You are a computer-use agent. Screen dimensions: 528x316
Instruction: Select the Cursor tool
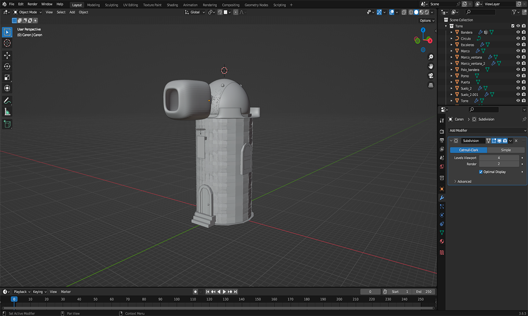[7, 43]
